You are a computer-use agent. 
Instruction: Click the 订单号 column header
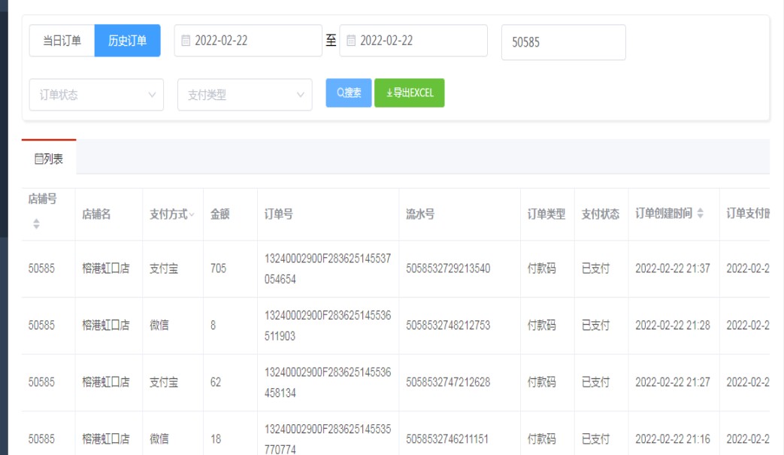(278, 214)
